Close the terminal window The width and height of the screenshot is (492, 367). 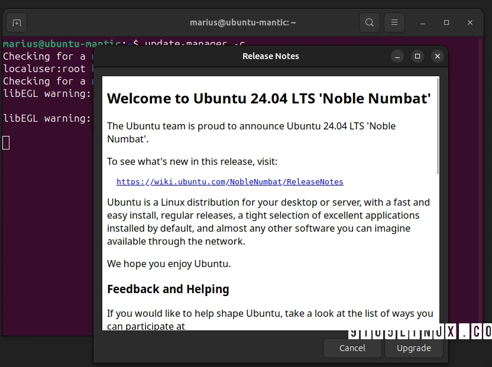coord(470,22)
